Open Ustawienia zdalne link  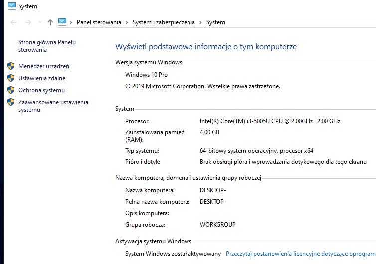pyautogui.click(x=42, y=78)
